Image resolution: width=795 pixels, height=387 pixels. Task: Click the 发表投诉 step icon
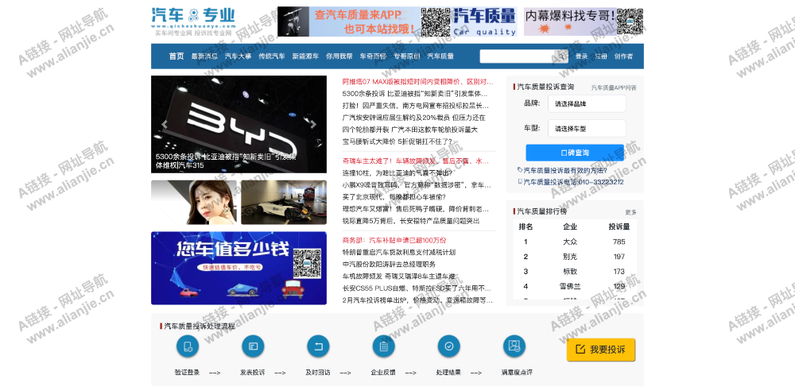coord(253,346)
